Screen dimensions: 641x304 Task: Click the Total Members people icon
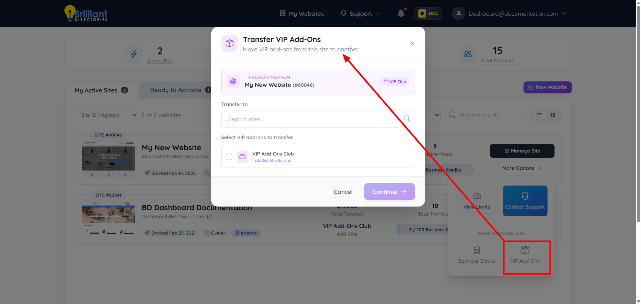(468, 54)
